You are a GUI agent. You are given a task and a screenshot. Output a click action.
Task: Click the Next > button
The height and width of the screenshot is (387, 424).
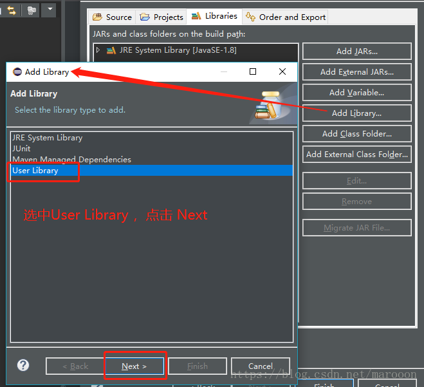click(x=134, y=366)
